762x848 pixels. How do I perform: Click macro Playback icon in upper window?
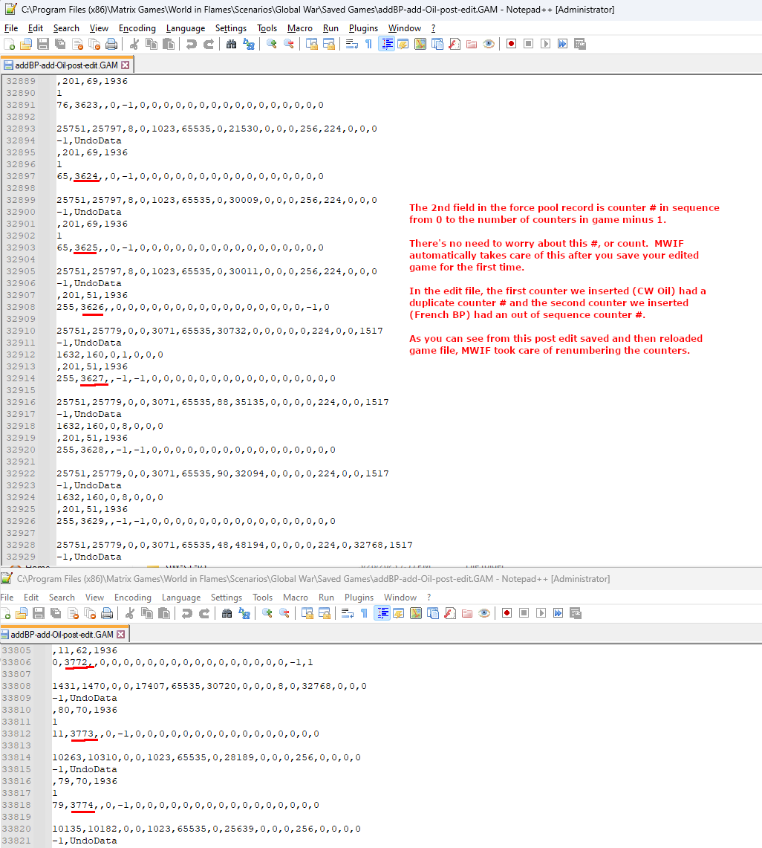(x=546, y=45)
